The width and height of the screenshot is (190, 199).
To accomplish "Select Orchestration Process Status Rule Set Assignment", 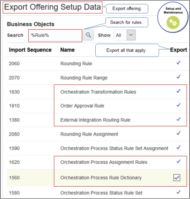I will click(114, 148).
